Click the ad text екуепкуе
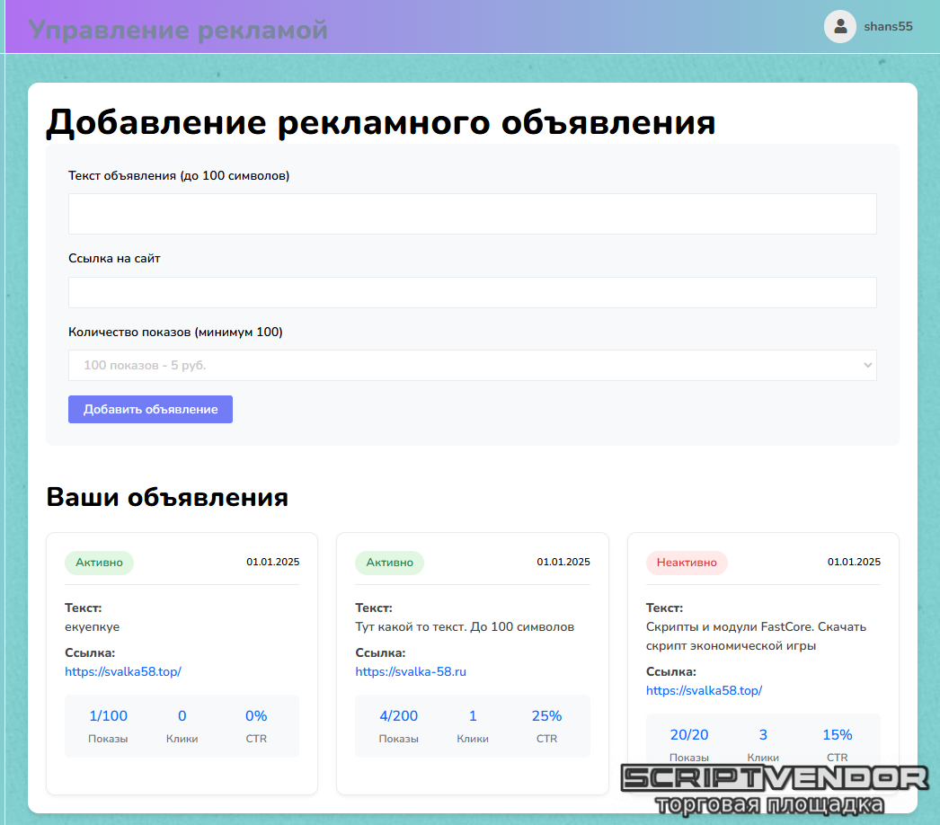The height and width of the screenshot is (825, 940). [92, 626]
